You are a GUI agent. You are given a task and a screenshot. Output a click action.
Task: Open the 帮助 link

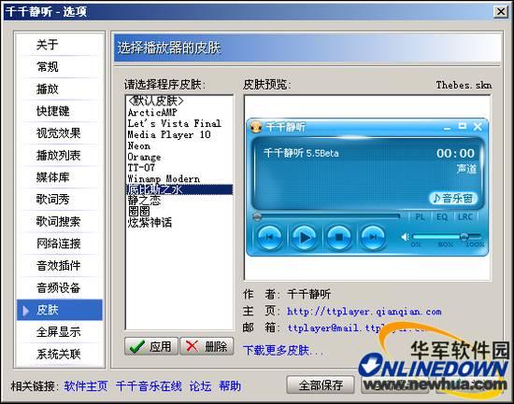230,386
